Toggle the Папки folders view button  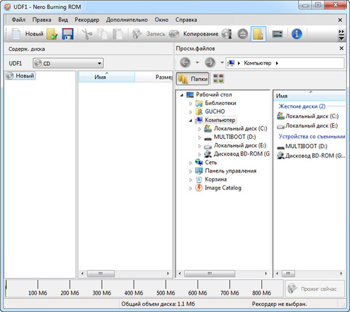192,79
